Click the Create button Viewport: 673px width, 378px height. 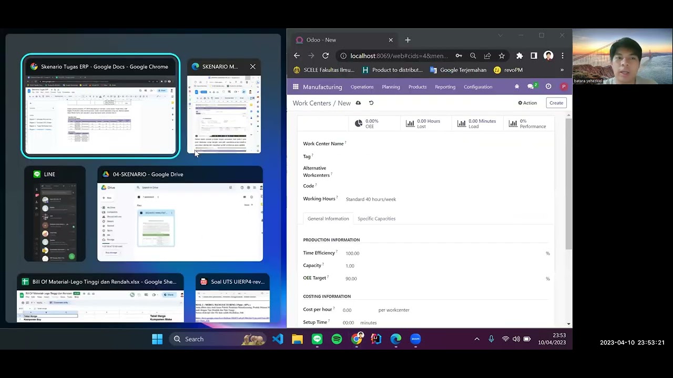(x=556, y=103)
